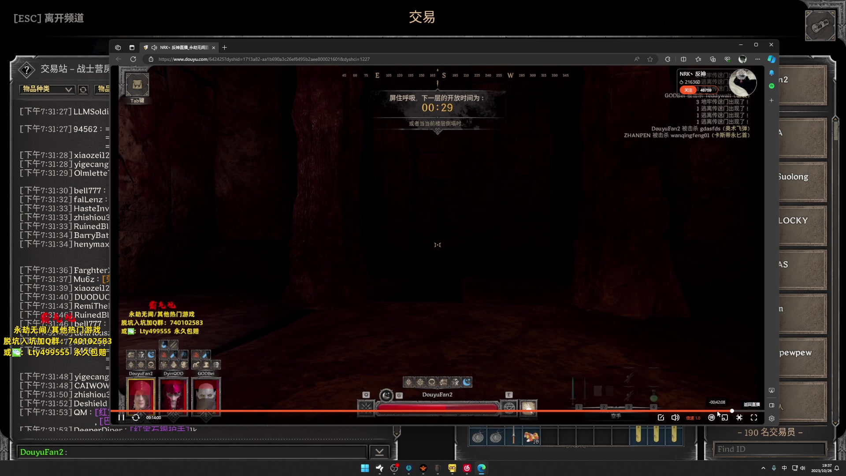
Task: Open a new Edge tab
Action: (x=225, y=48)
